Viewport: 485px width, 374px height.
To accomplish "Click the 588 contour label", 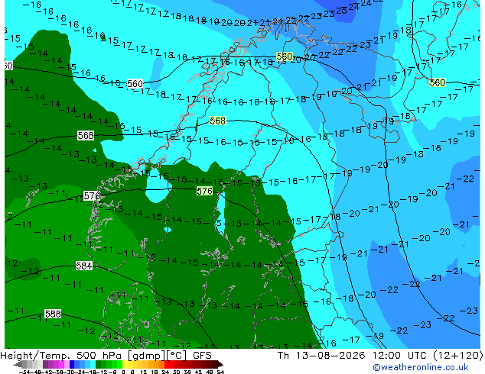I will (53, 314).
